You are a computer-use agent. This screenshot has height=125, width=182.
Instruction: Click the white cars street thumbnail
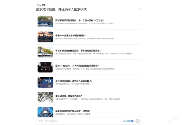point(45,52)
